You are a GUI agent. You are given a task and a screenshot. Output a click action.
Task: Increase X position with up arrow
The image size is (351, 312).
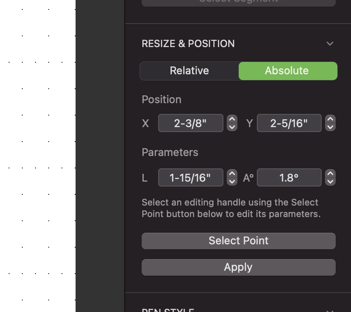(x=232, y=119)
